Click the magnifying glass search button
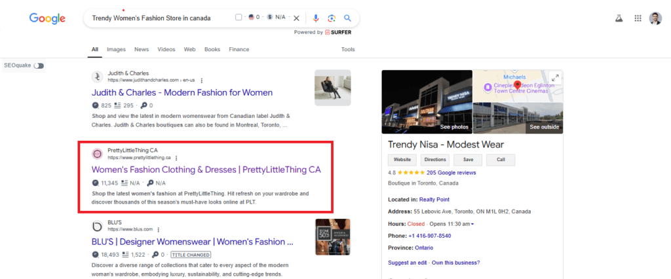 coord(347,18)
